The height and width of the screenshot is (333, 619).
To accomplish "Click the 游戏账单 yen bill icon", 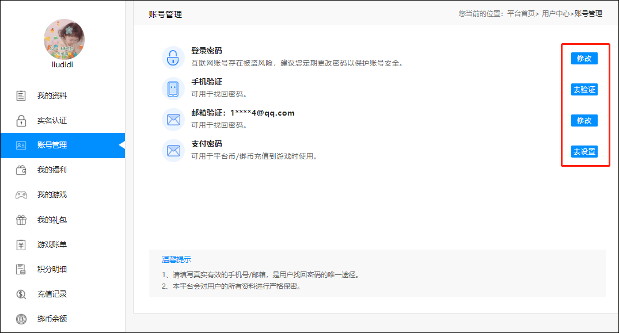I will tap(21, 245).
